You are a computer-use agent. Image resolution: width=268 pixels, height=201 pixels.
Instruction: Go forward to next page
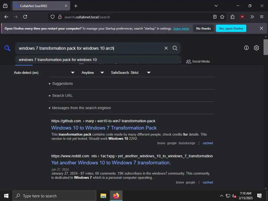click(16, 17)
